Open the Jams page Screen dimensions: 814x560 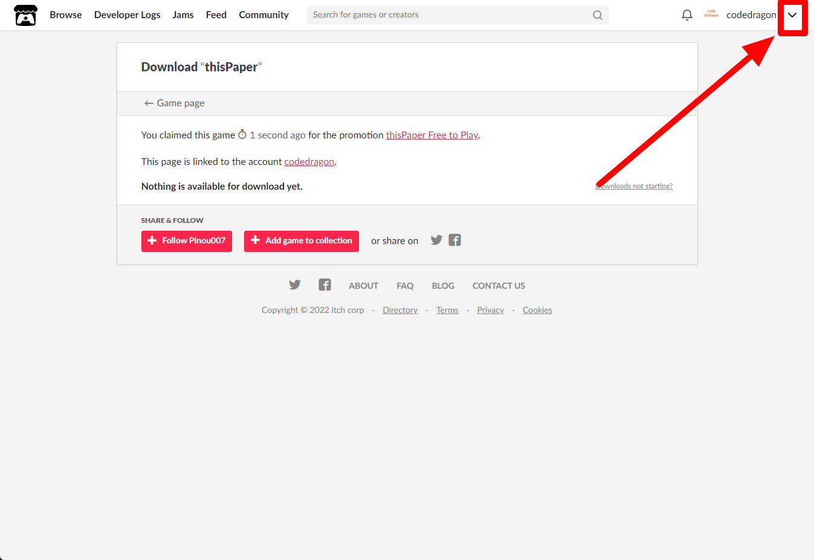click(183, 15)
